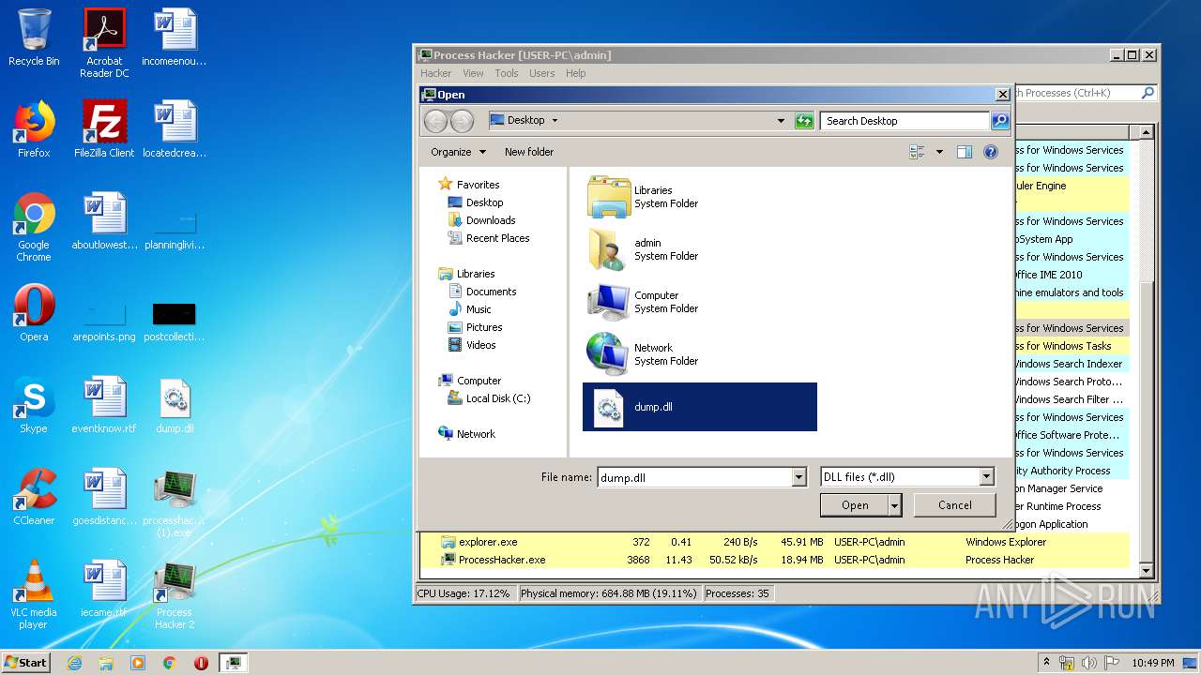This screenshot has width=1201, height=675.
Task: Click the Search Processes field in Process Hacker
Action: coord(1077,93)
